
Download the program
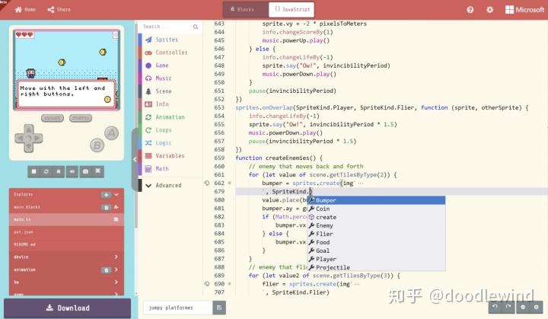click(x=68, y=308)
